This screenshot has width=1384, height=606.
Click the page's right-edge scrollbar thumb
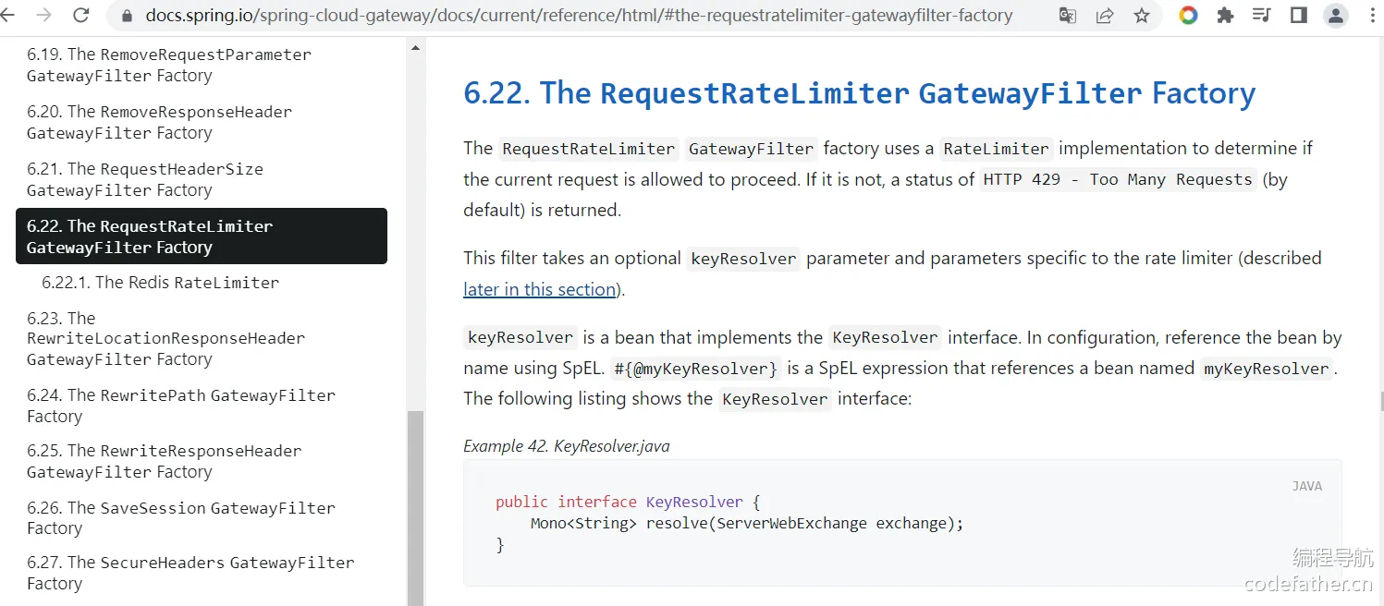point(1380,401)
